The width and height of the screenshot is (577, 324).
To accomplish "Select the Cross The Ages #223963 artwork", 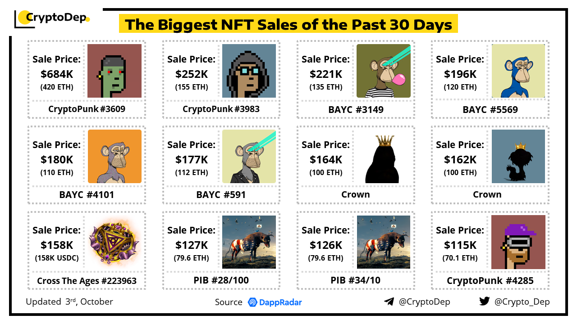I will 114,242.
